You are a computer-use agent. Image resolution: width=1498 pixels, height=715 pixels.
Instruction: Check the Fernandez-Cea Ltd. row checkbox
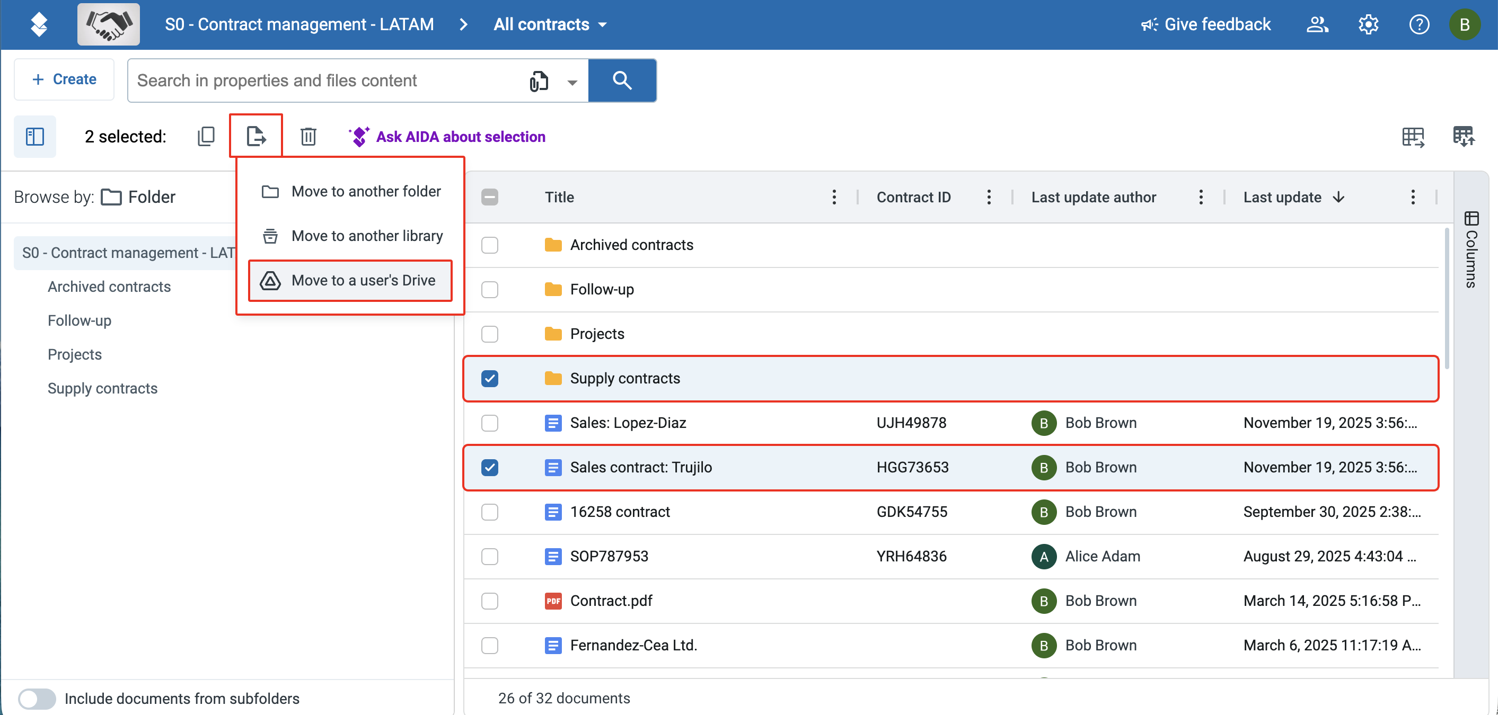[x=490, y=645]
